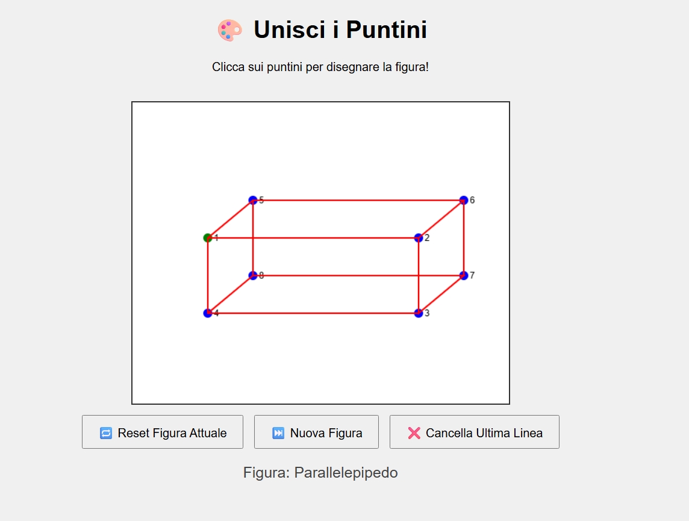Image resolution: width=689 pixels, height=521 pixels.
Task: Click the red line between dots 5 and 6
Action: [x=358, y=200]
